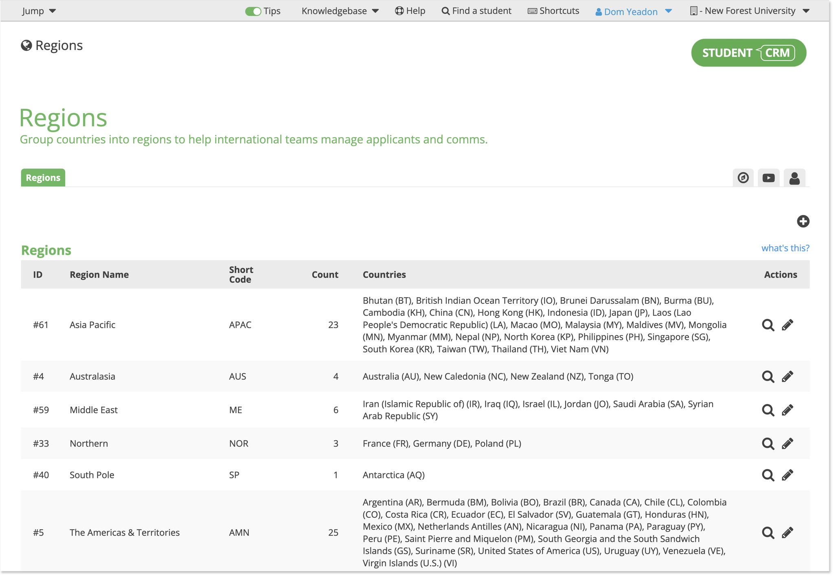
Task: Click the Australasia region name
Action: point(92,377)
